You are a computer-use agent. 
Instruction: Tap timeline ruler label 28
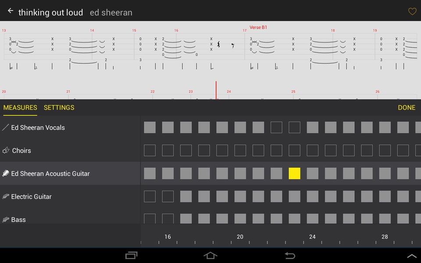click(x=385, y=237)
